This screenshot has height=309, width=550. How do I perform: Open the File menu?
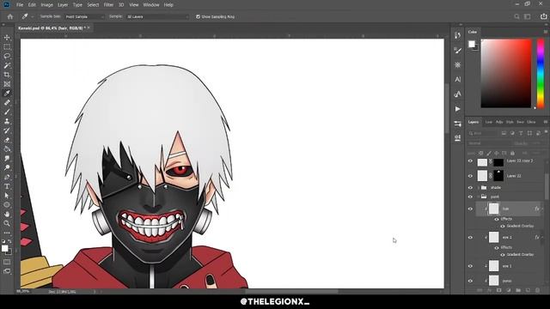click(20, 5)
